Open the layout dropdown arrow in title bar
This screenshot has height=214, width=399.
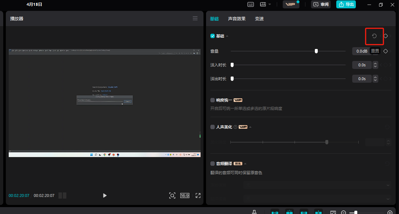coord(269,4)
